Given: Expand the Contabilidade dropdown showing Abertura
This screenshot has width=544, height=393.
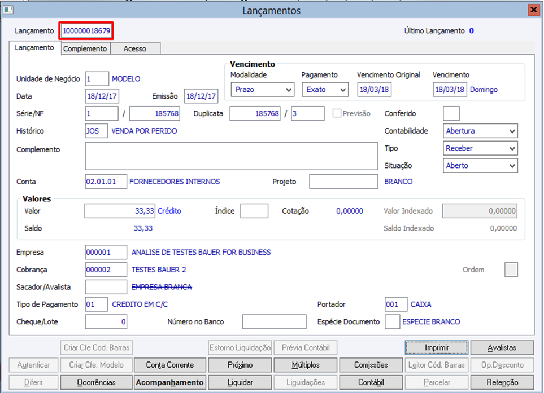Looking at the screenshot, I should [x=480, y=131].
